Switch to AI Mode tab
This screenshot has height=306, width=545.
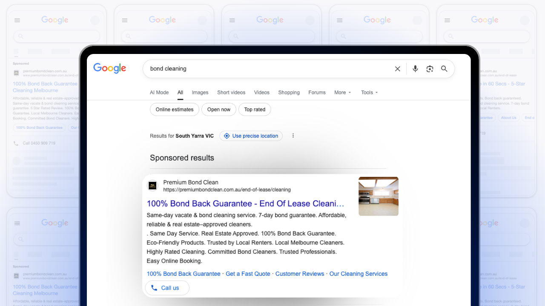(159, 92)
